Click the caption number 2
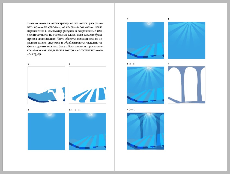This screenshot has width=230, height=174. pos(69,64)
